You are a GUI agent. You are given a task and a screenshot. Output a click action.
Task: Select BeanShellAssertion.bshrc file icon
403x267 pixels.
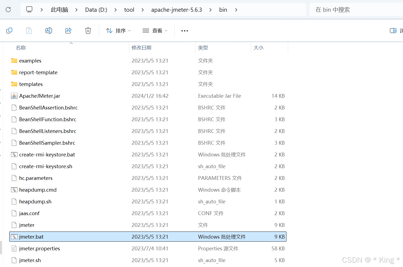(14, 108)
